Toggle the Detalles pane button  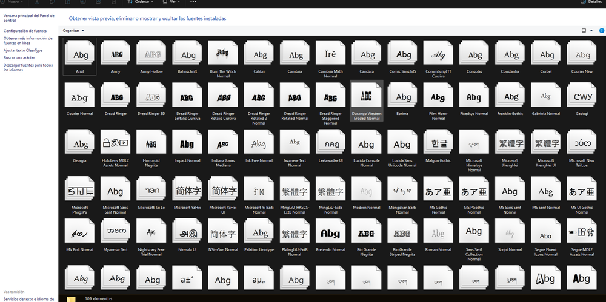pyautogui.click(x=591, y=2)
